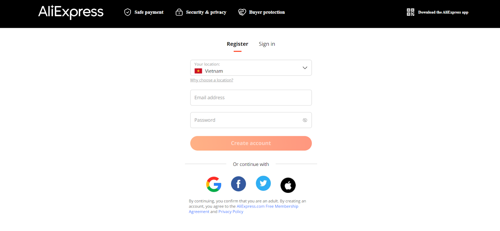Select the Register tab
Screen dimensions: 500x231
237,44
